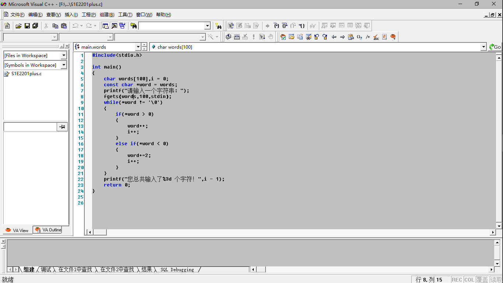Image resolution: width=503 pixels, height=283 pixels.
Task: Click the Execute Program exclamation icon
Action: click(254, 37)
